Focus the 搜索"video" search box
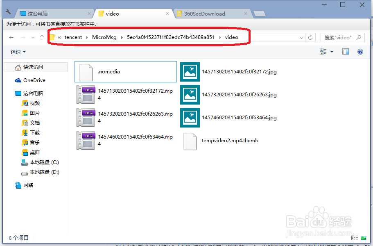The image size is (373, 246). click(342, 37)
